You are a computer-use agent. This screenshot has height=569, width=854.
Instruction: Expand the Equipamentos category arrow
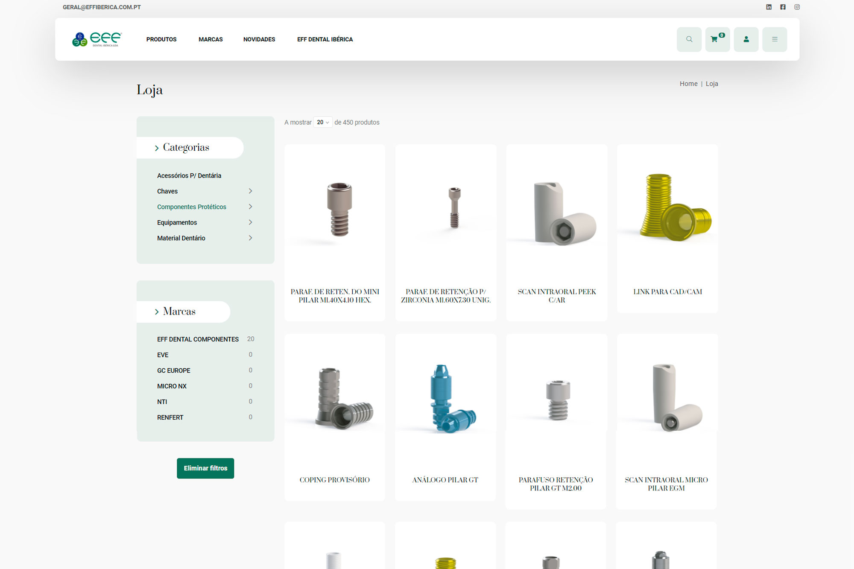click(250, 222)
